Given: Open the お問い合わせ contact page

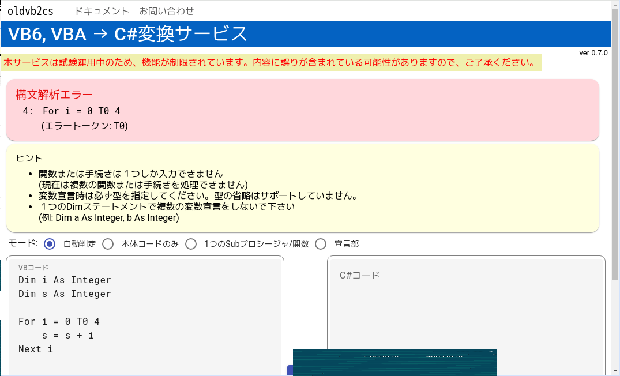Looking at the screenshot, I should click(x=166, y=10).
